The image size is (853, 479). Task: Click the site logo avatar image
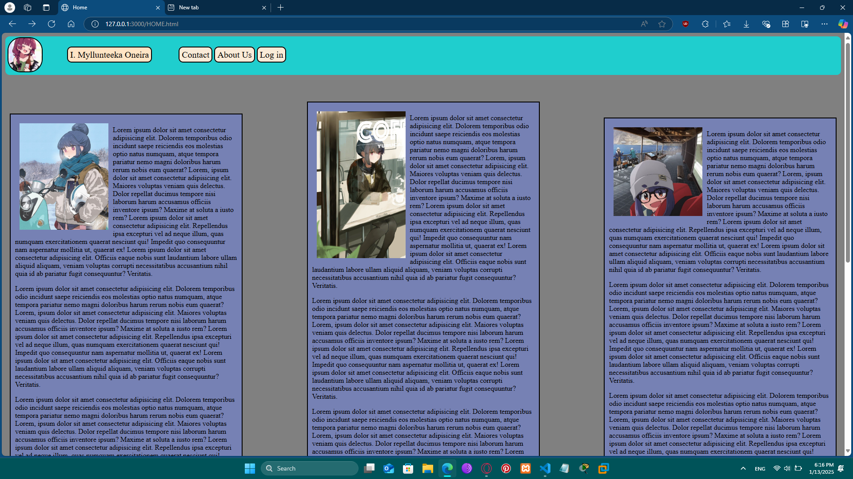25,55
